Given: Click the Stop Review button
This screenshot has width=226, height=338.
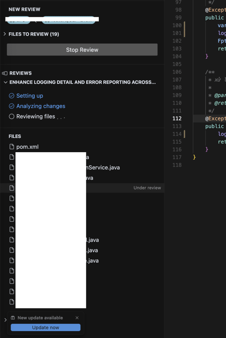Looking at the screenshot, I should click(x=82, y=50).
